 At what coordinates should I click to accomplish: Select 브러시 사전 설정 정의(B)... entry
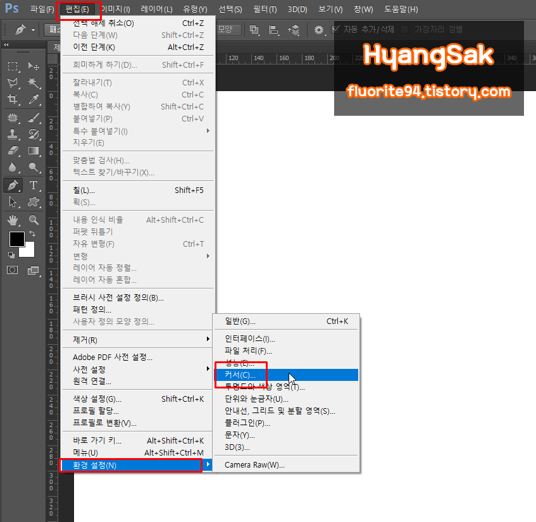(138, 298)
